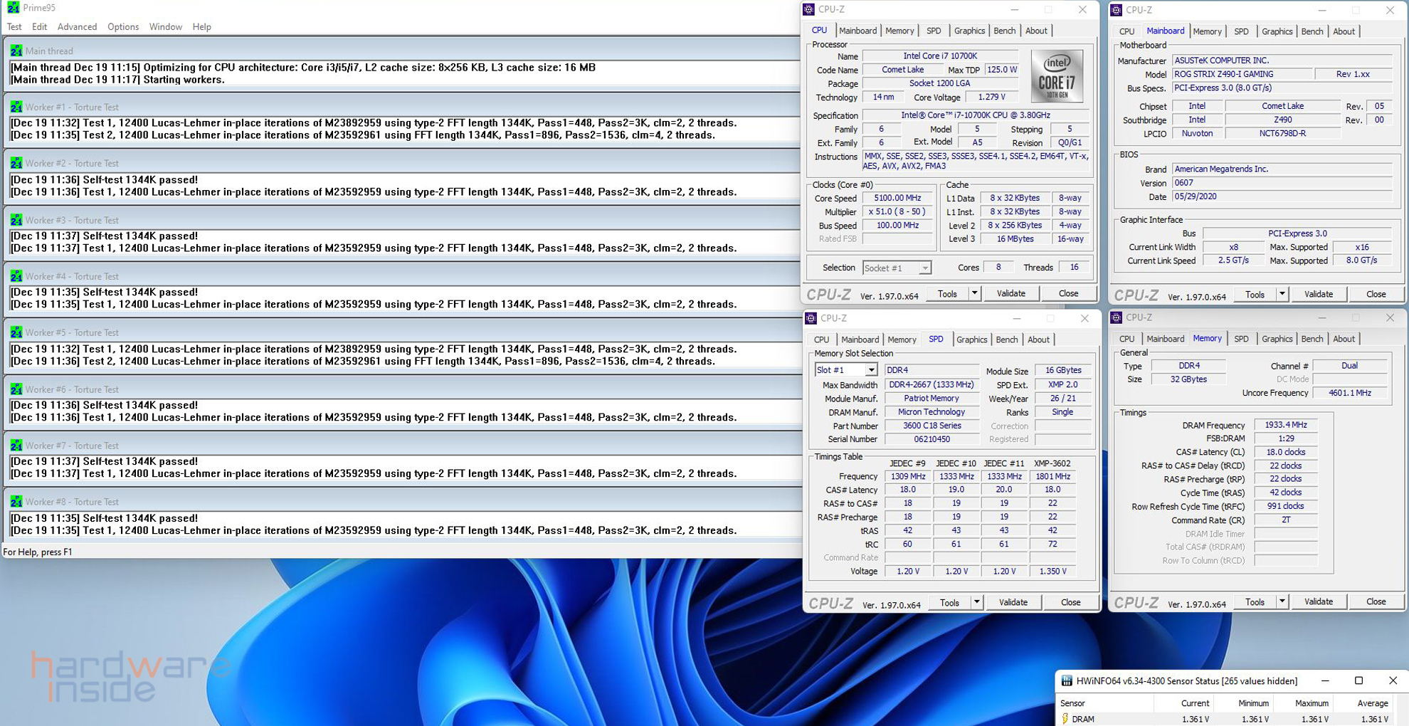Click Validate button in the Mainboard window

click(x=1318, y=294)
